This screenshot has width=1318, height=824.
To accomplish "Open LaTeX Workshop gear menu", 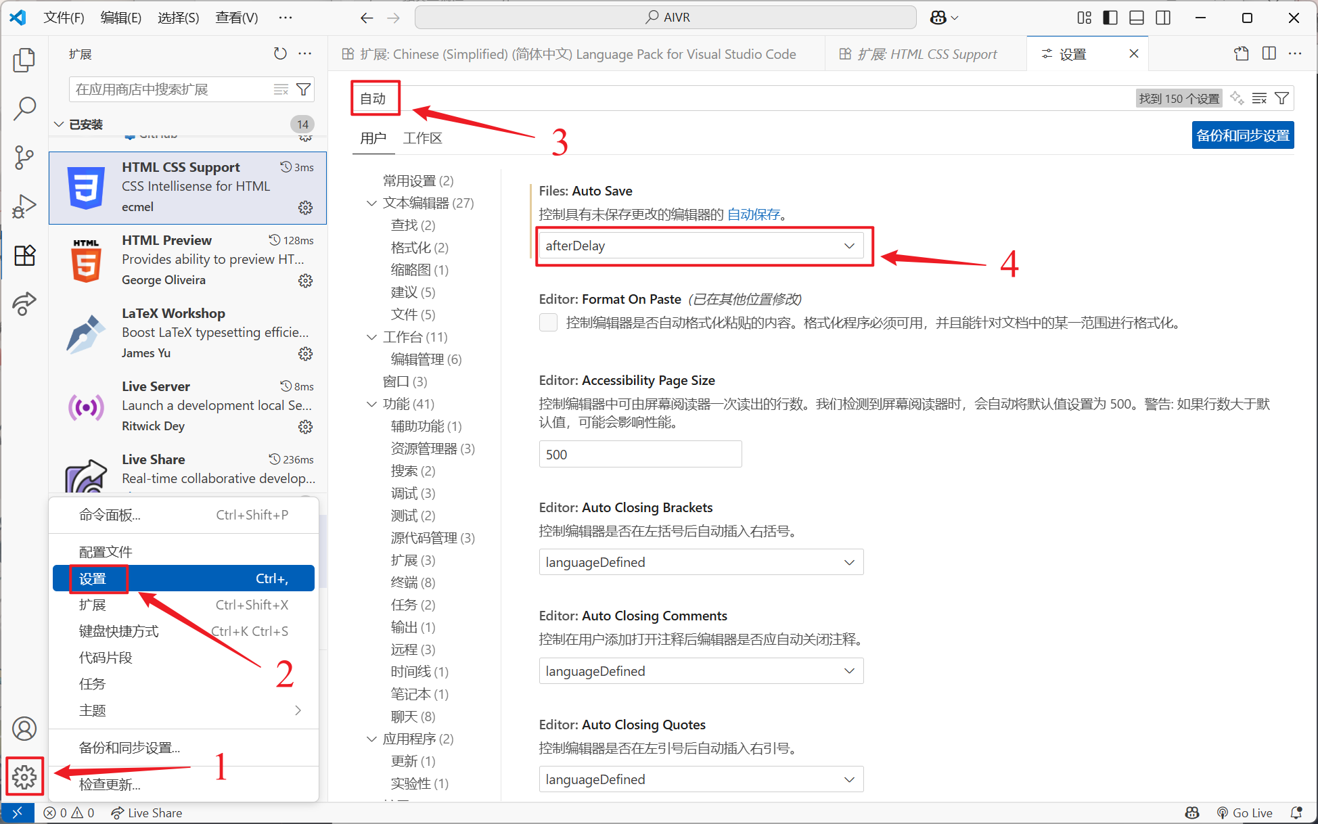I will (x=306, y=353).
